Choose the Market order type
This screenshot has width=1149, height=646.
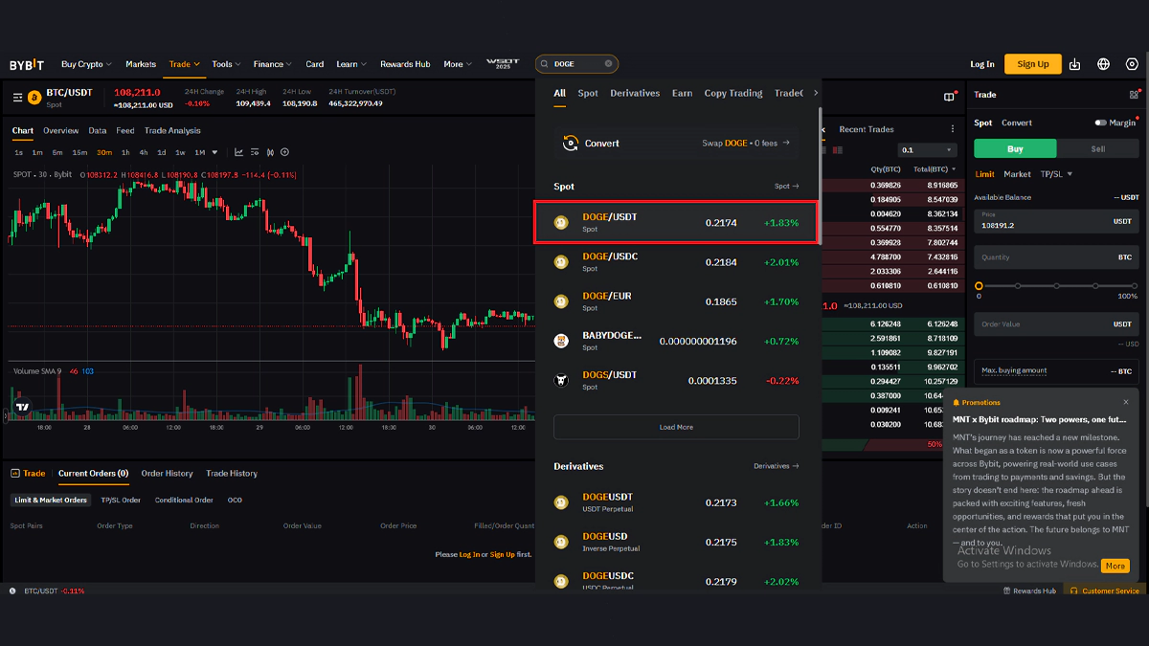(1017, 174)
